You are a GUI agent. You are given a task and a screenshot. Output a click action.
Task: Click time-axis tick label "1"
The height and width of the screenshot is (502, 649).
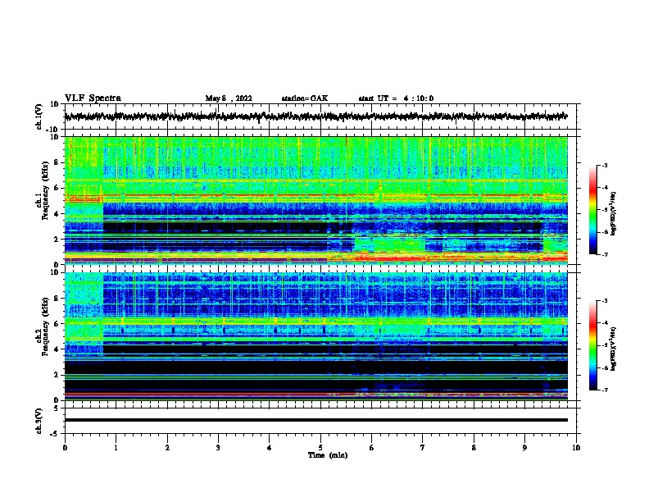click(116, 448)
